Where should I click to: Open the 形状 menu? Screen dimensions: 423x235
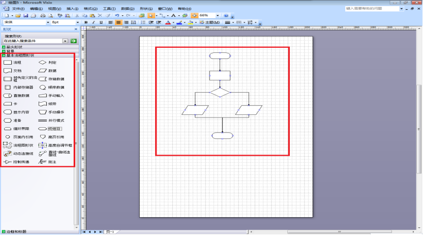click(146, 9)
